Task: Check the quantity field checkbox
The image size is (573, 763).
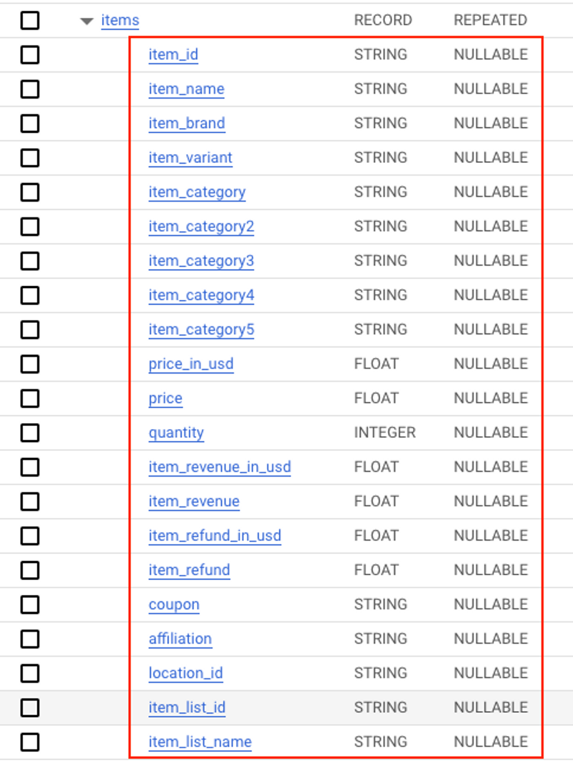Action: pyautogui.click(x=30, y=433)
